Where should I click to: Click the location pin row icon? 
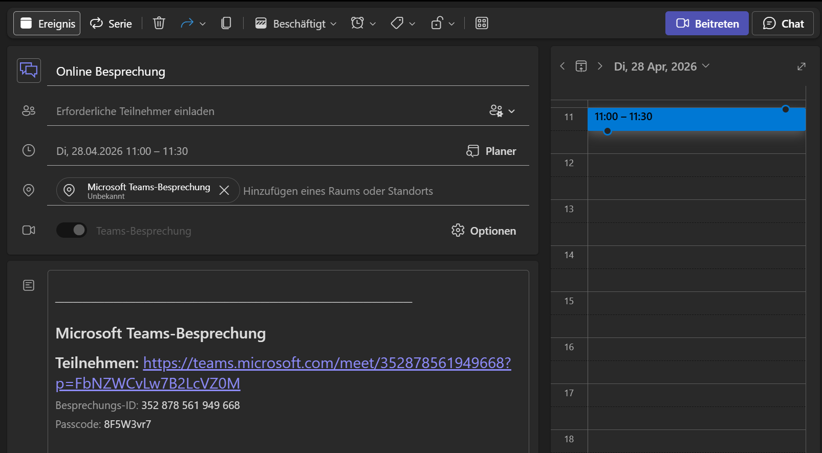(x=29, y=190)
